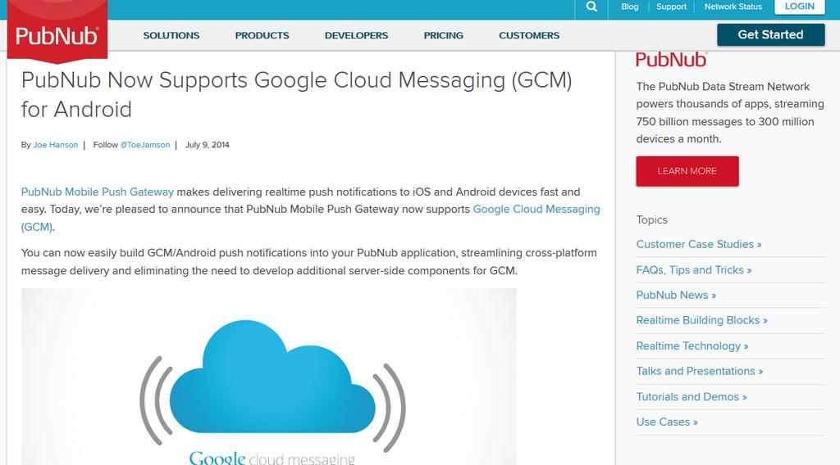Open Use Cases topic

pyautogui.click(x=667, y=422)
